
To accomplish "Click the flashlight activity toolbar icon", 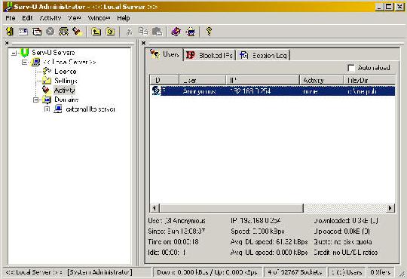I will coord(78,32).
